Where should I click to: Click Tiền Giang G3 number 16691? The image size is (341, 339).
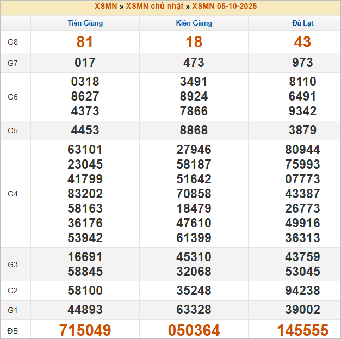(85, 257)
